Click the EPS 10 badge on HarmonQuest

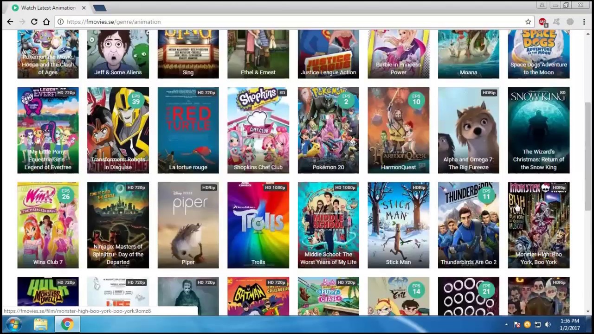416,99
